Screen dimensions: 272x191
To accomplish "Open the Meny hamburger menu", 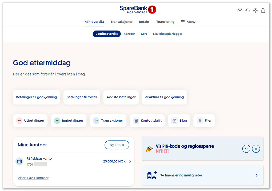I will click(188, 22).
